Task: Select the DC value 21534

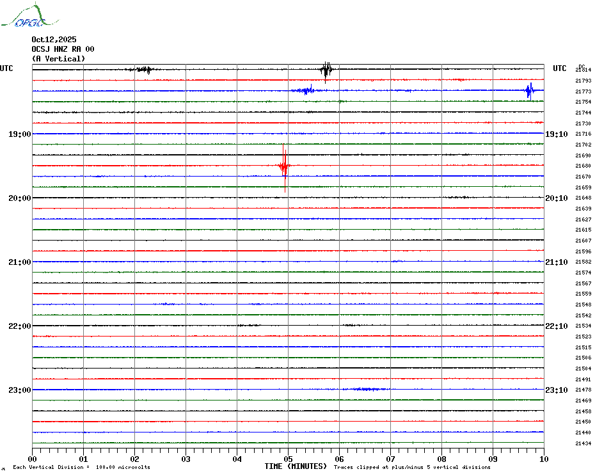Action: tap(583, 326)
